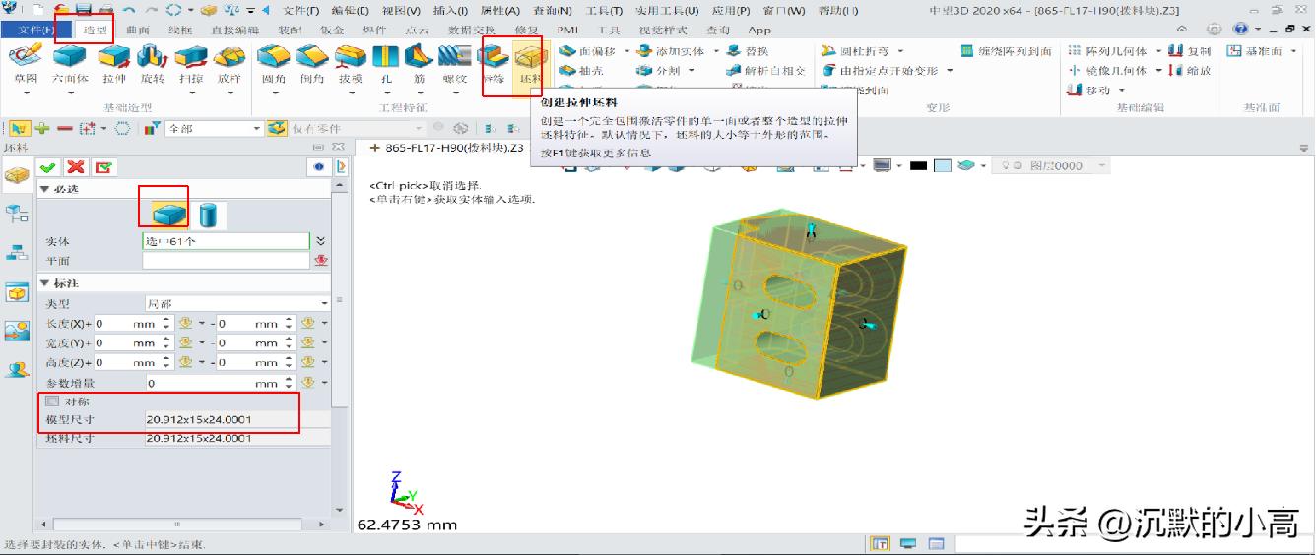Viewport: 1316px width, 556px height.
Task: Select the cylinder-shaped stock option
Action: (208, 214)
